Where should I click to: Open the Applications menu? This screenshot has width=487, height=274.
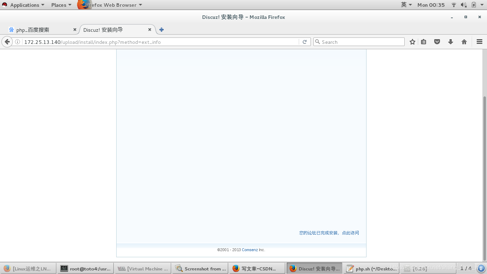pyautogui.click(x=27, y=5)
